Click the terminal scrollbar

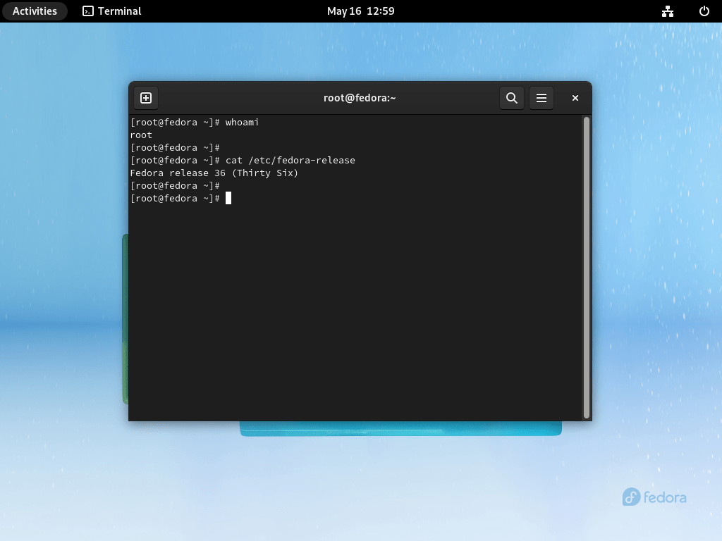click(587, 268)
